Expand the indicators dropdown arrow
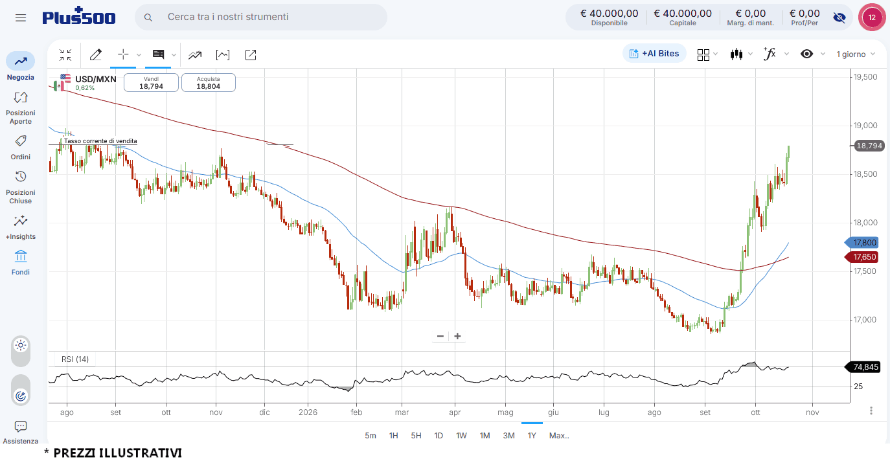 point(786,54)
